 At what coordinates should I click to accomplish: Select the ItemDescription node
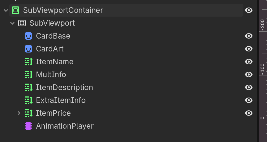[x=64, y=87]
